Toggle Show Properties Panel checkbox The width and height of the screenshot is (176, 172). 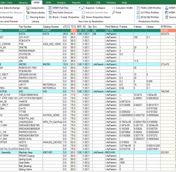(x=83, y=17)
